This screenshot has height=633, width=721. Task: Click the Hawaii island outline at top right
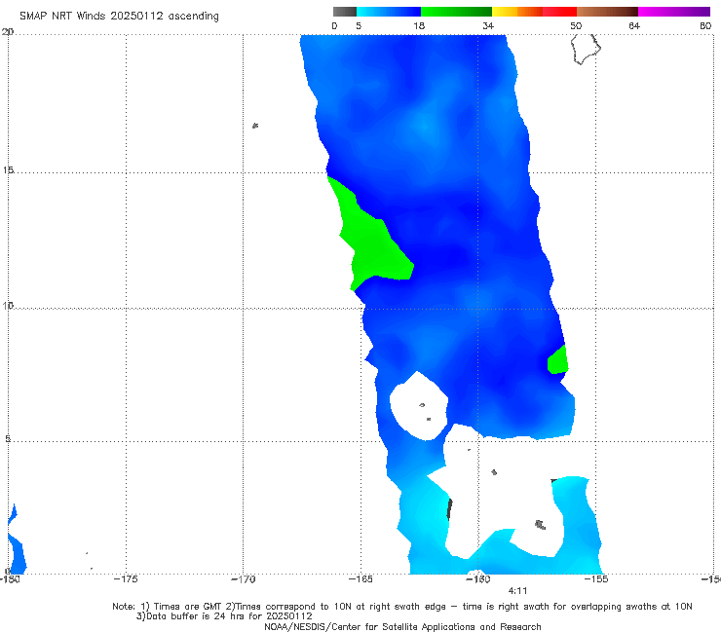pos(586,49)
